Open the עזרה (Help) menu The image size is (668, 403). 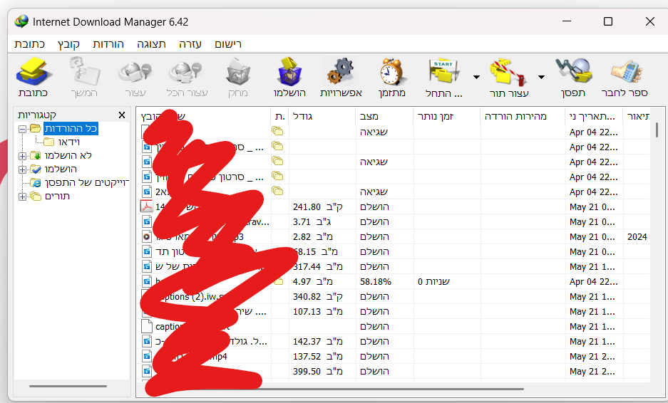(x=190, y=44)
